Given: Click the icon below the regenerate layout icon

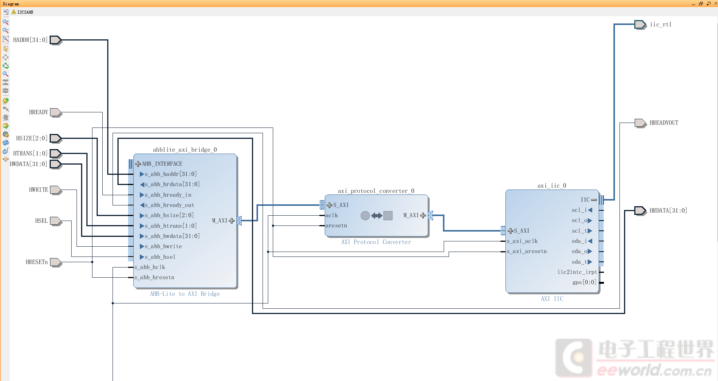Looking at the screenshot, I should pyautogui.click(x=6, y=151).
